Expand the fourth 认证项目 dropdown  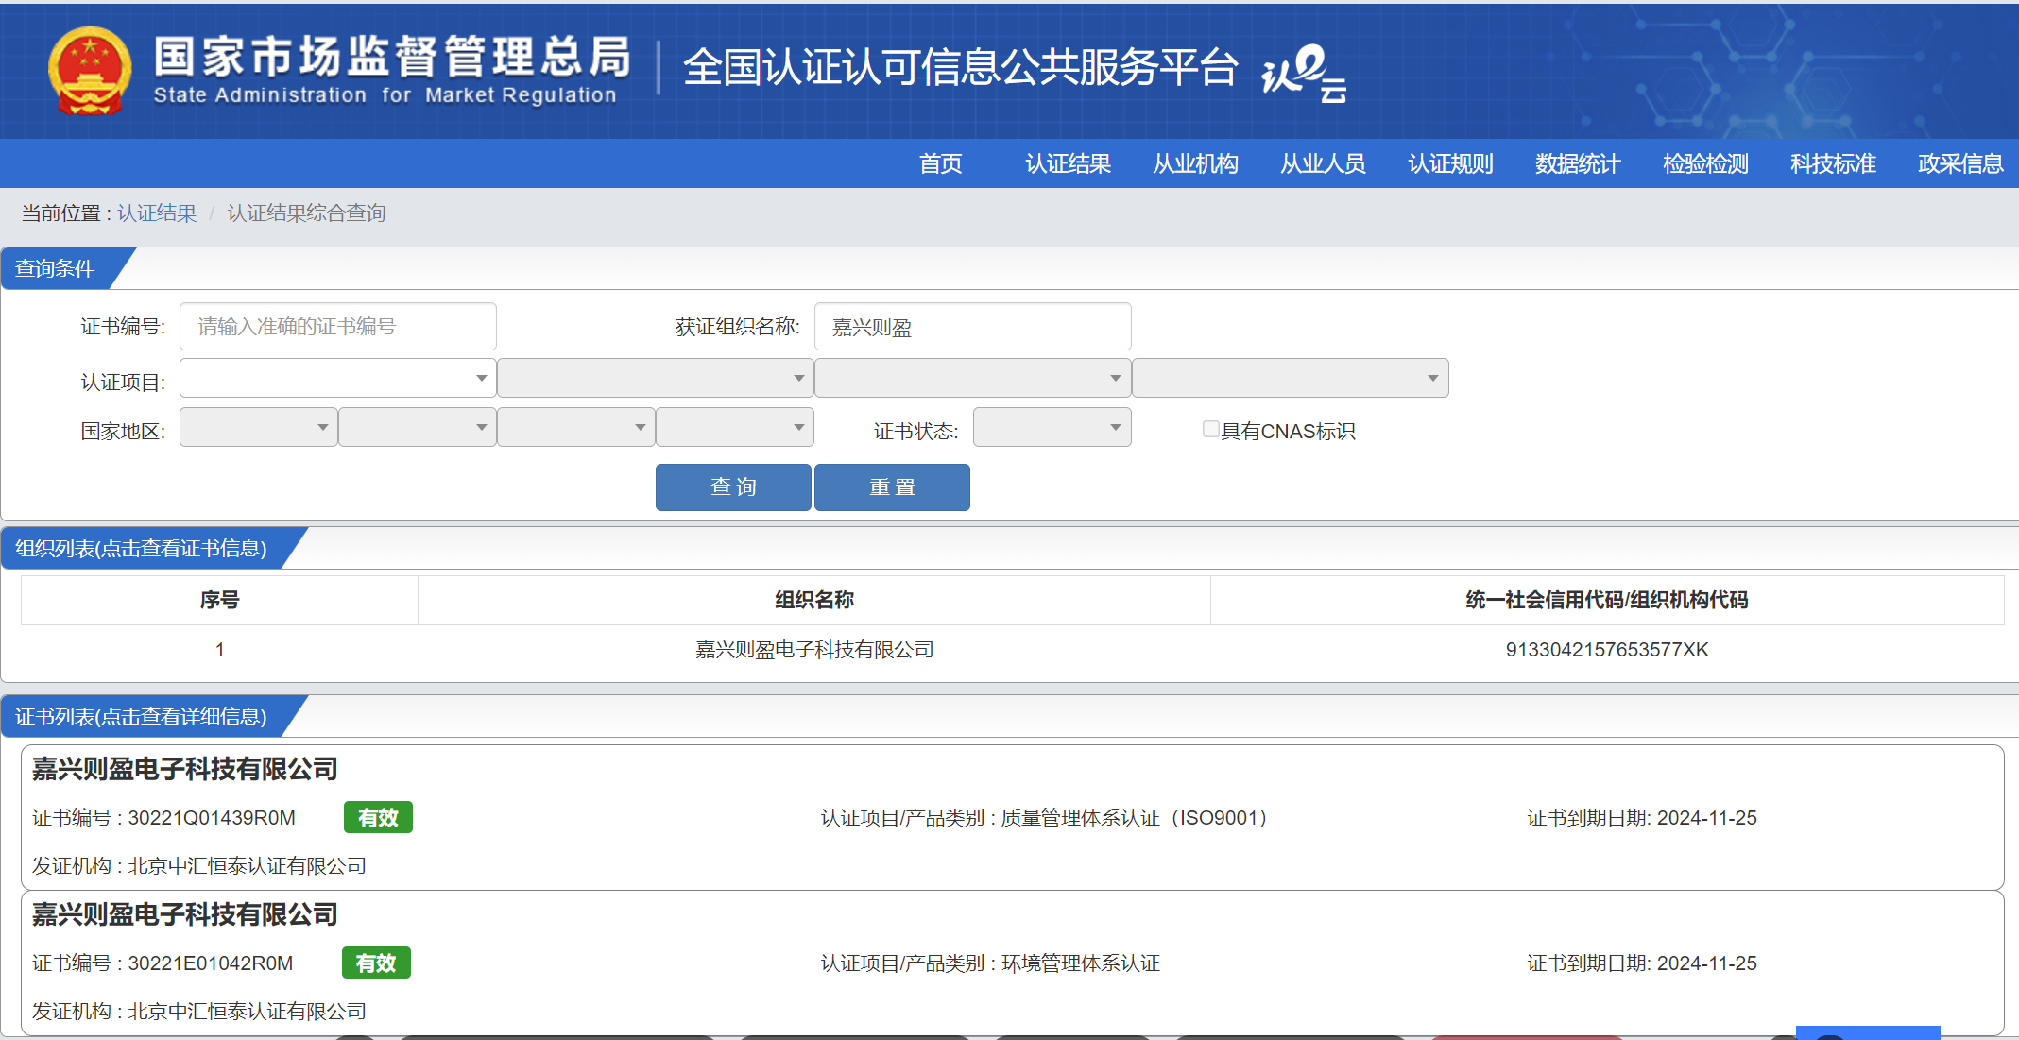point(1291,378)
